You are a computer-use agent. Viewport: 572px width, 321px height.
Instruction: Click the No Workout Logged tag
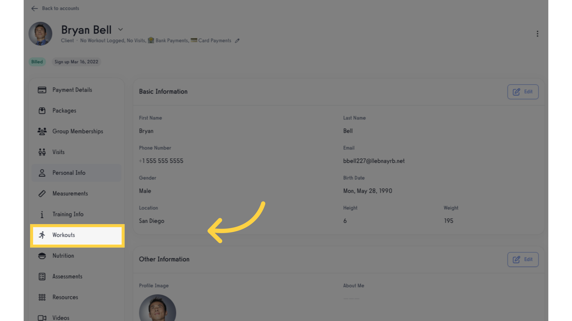102,40
